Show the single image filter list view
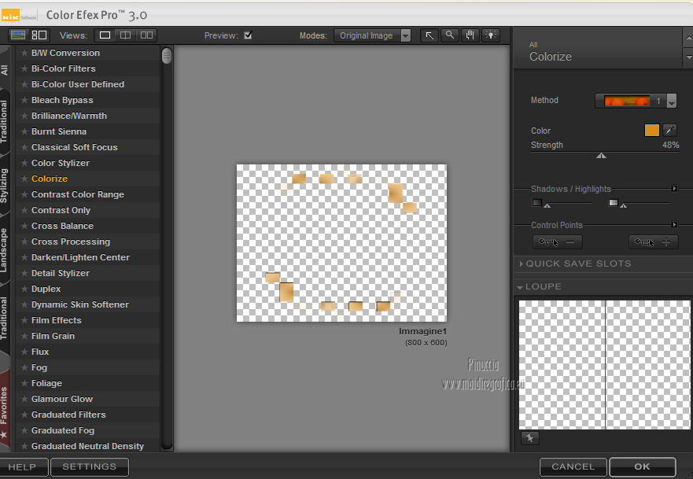Viewport: 693px width, 479px height. (x=17, y=35)
